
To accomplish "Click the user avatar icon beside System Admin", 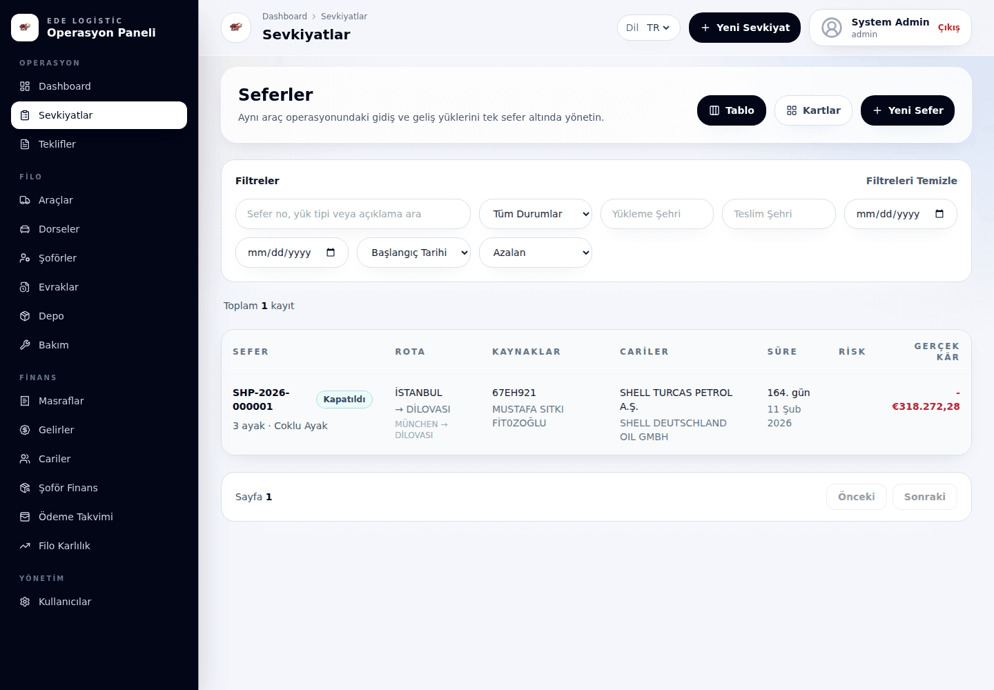I will (x=832, y=28).
